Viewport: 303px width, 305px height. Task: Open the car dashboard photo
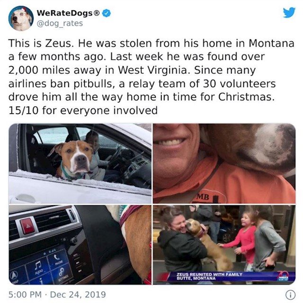80,245
